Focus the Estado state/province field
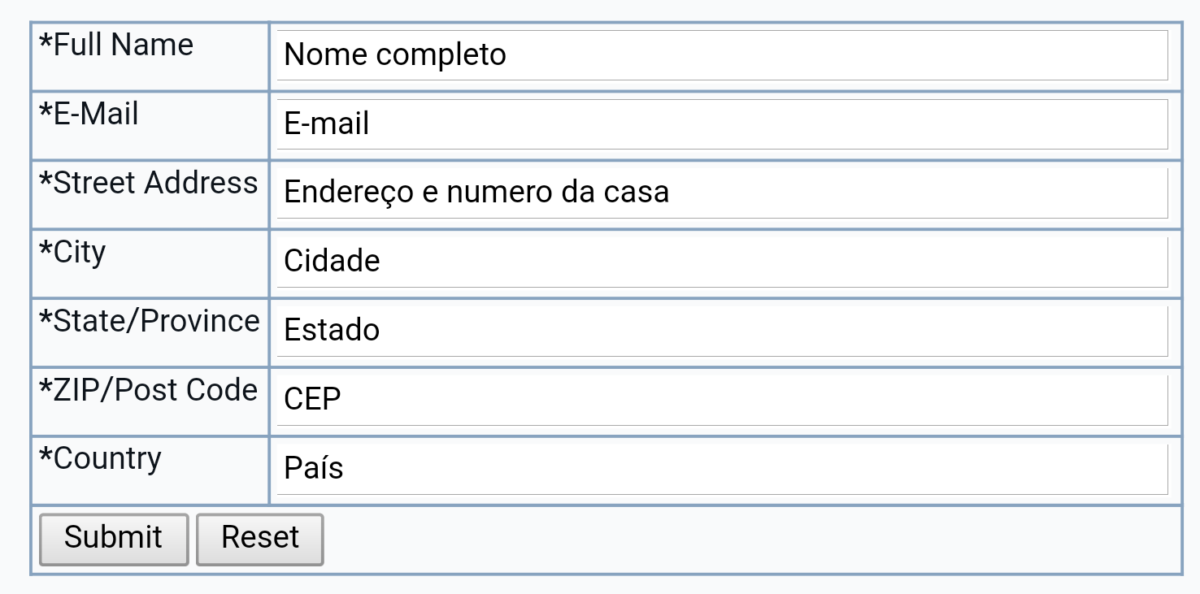Screen dimensions: 1200x594 [x=722, y=331]
